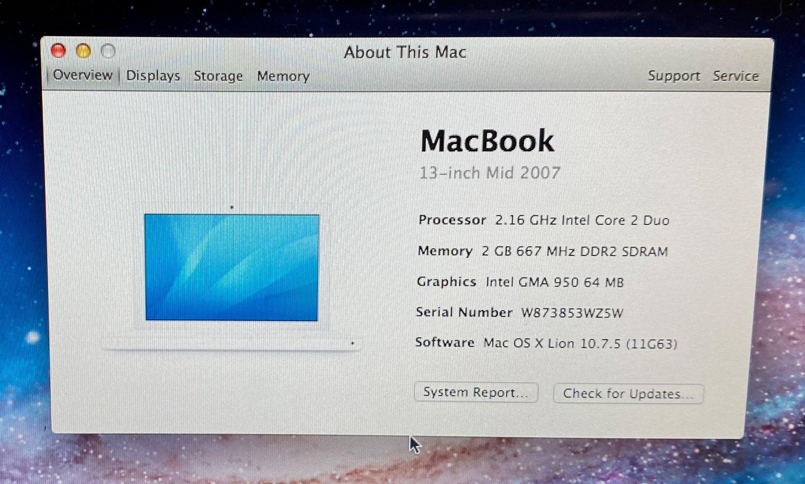Screen dimensions: 805x484
Task: Click the red close traffic light button
Action: point(59,51)
